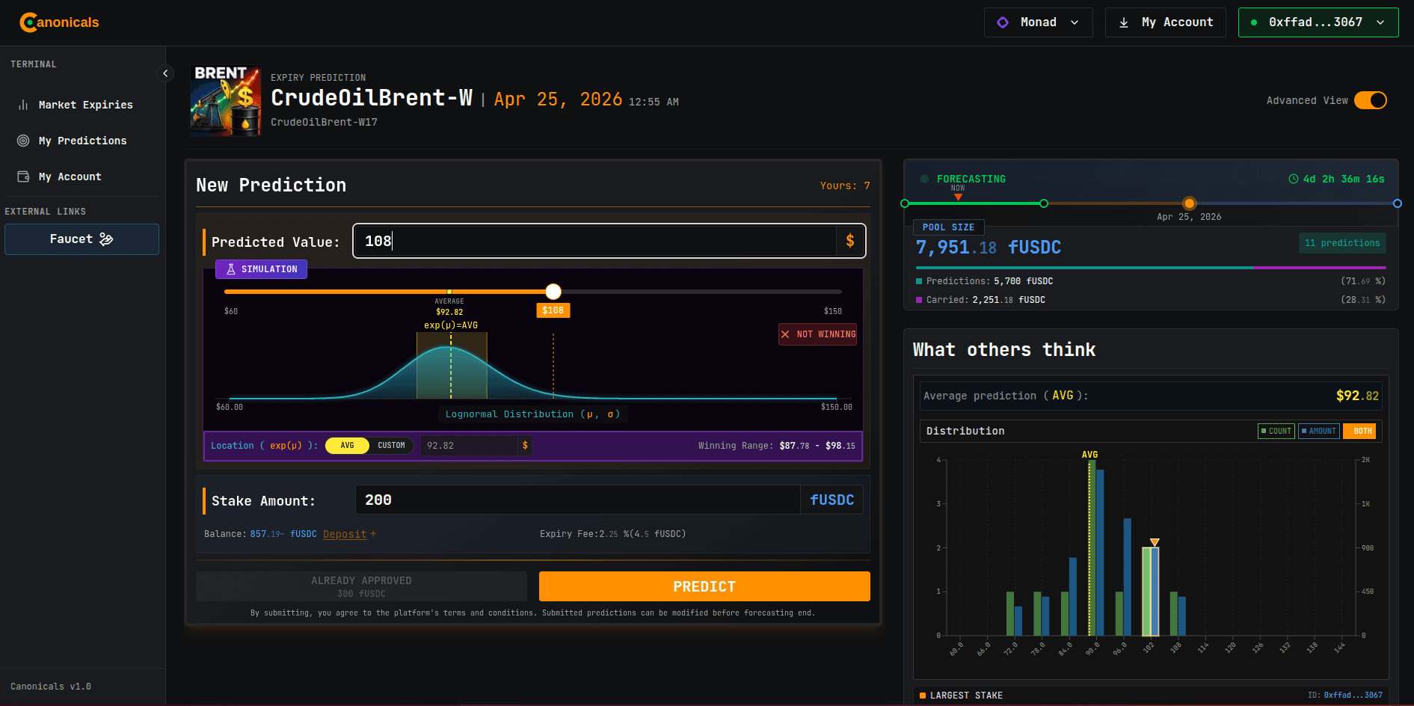Click the dollar sign icon beside predicted value
This screenshot has width=1414, height=706.
pyautogui.click(x=850, y=241)
